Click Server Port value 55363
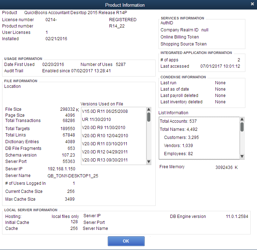This screenshot has width=257, height=250. (x=69, y=161)
